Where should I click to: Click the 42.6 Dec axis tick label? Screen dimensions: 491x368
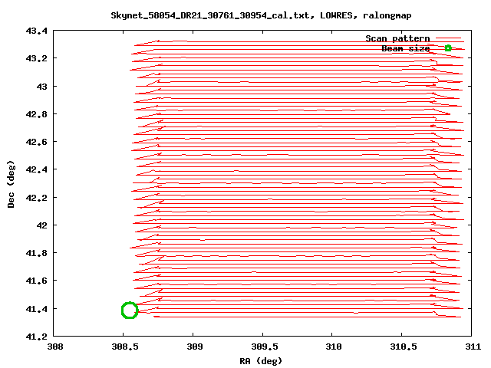(37, 142)
